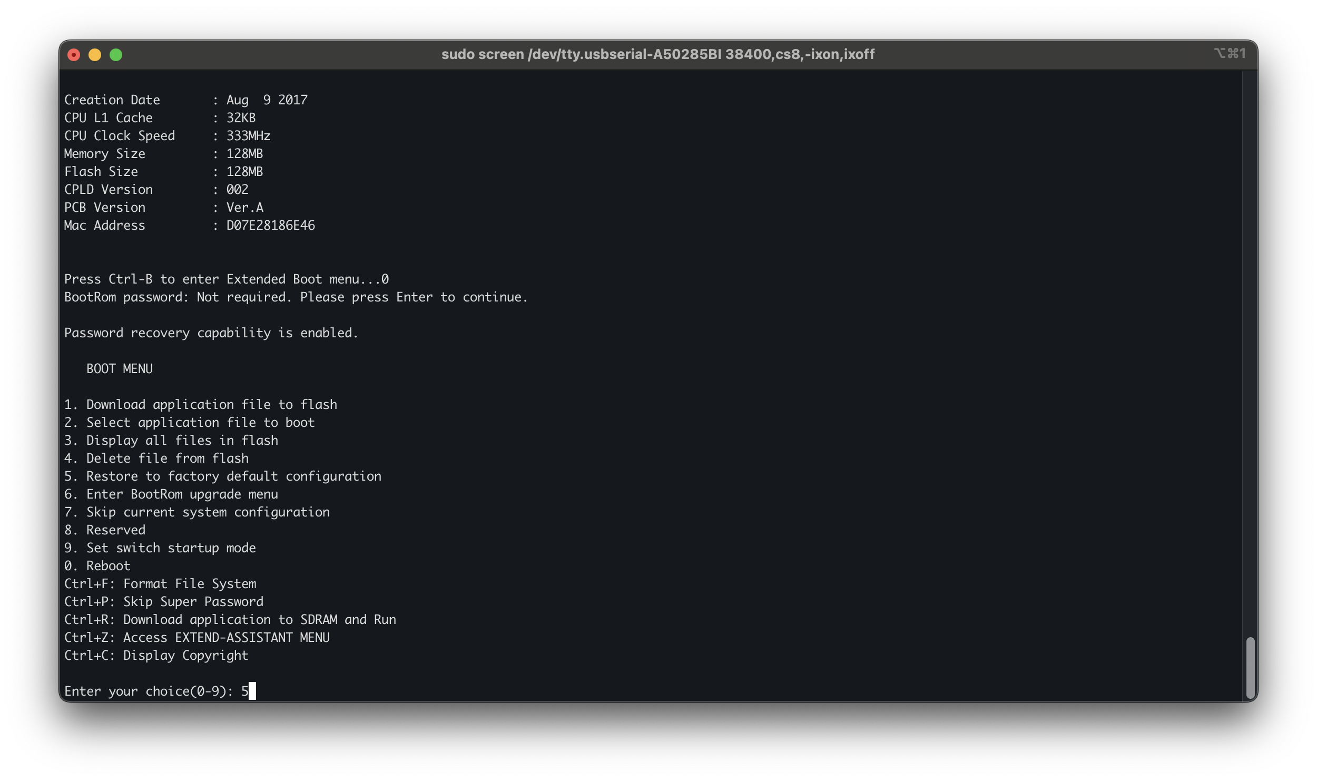Click the 'BOOT MENU' heading text
The width and height of the screenshot is (1317, 780).
click(x=119, y=369)
